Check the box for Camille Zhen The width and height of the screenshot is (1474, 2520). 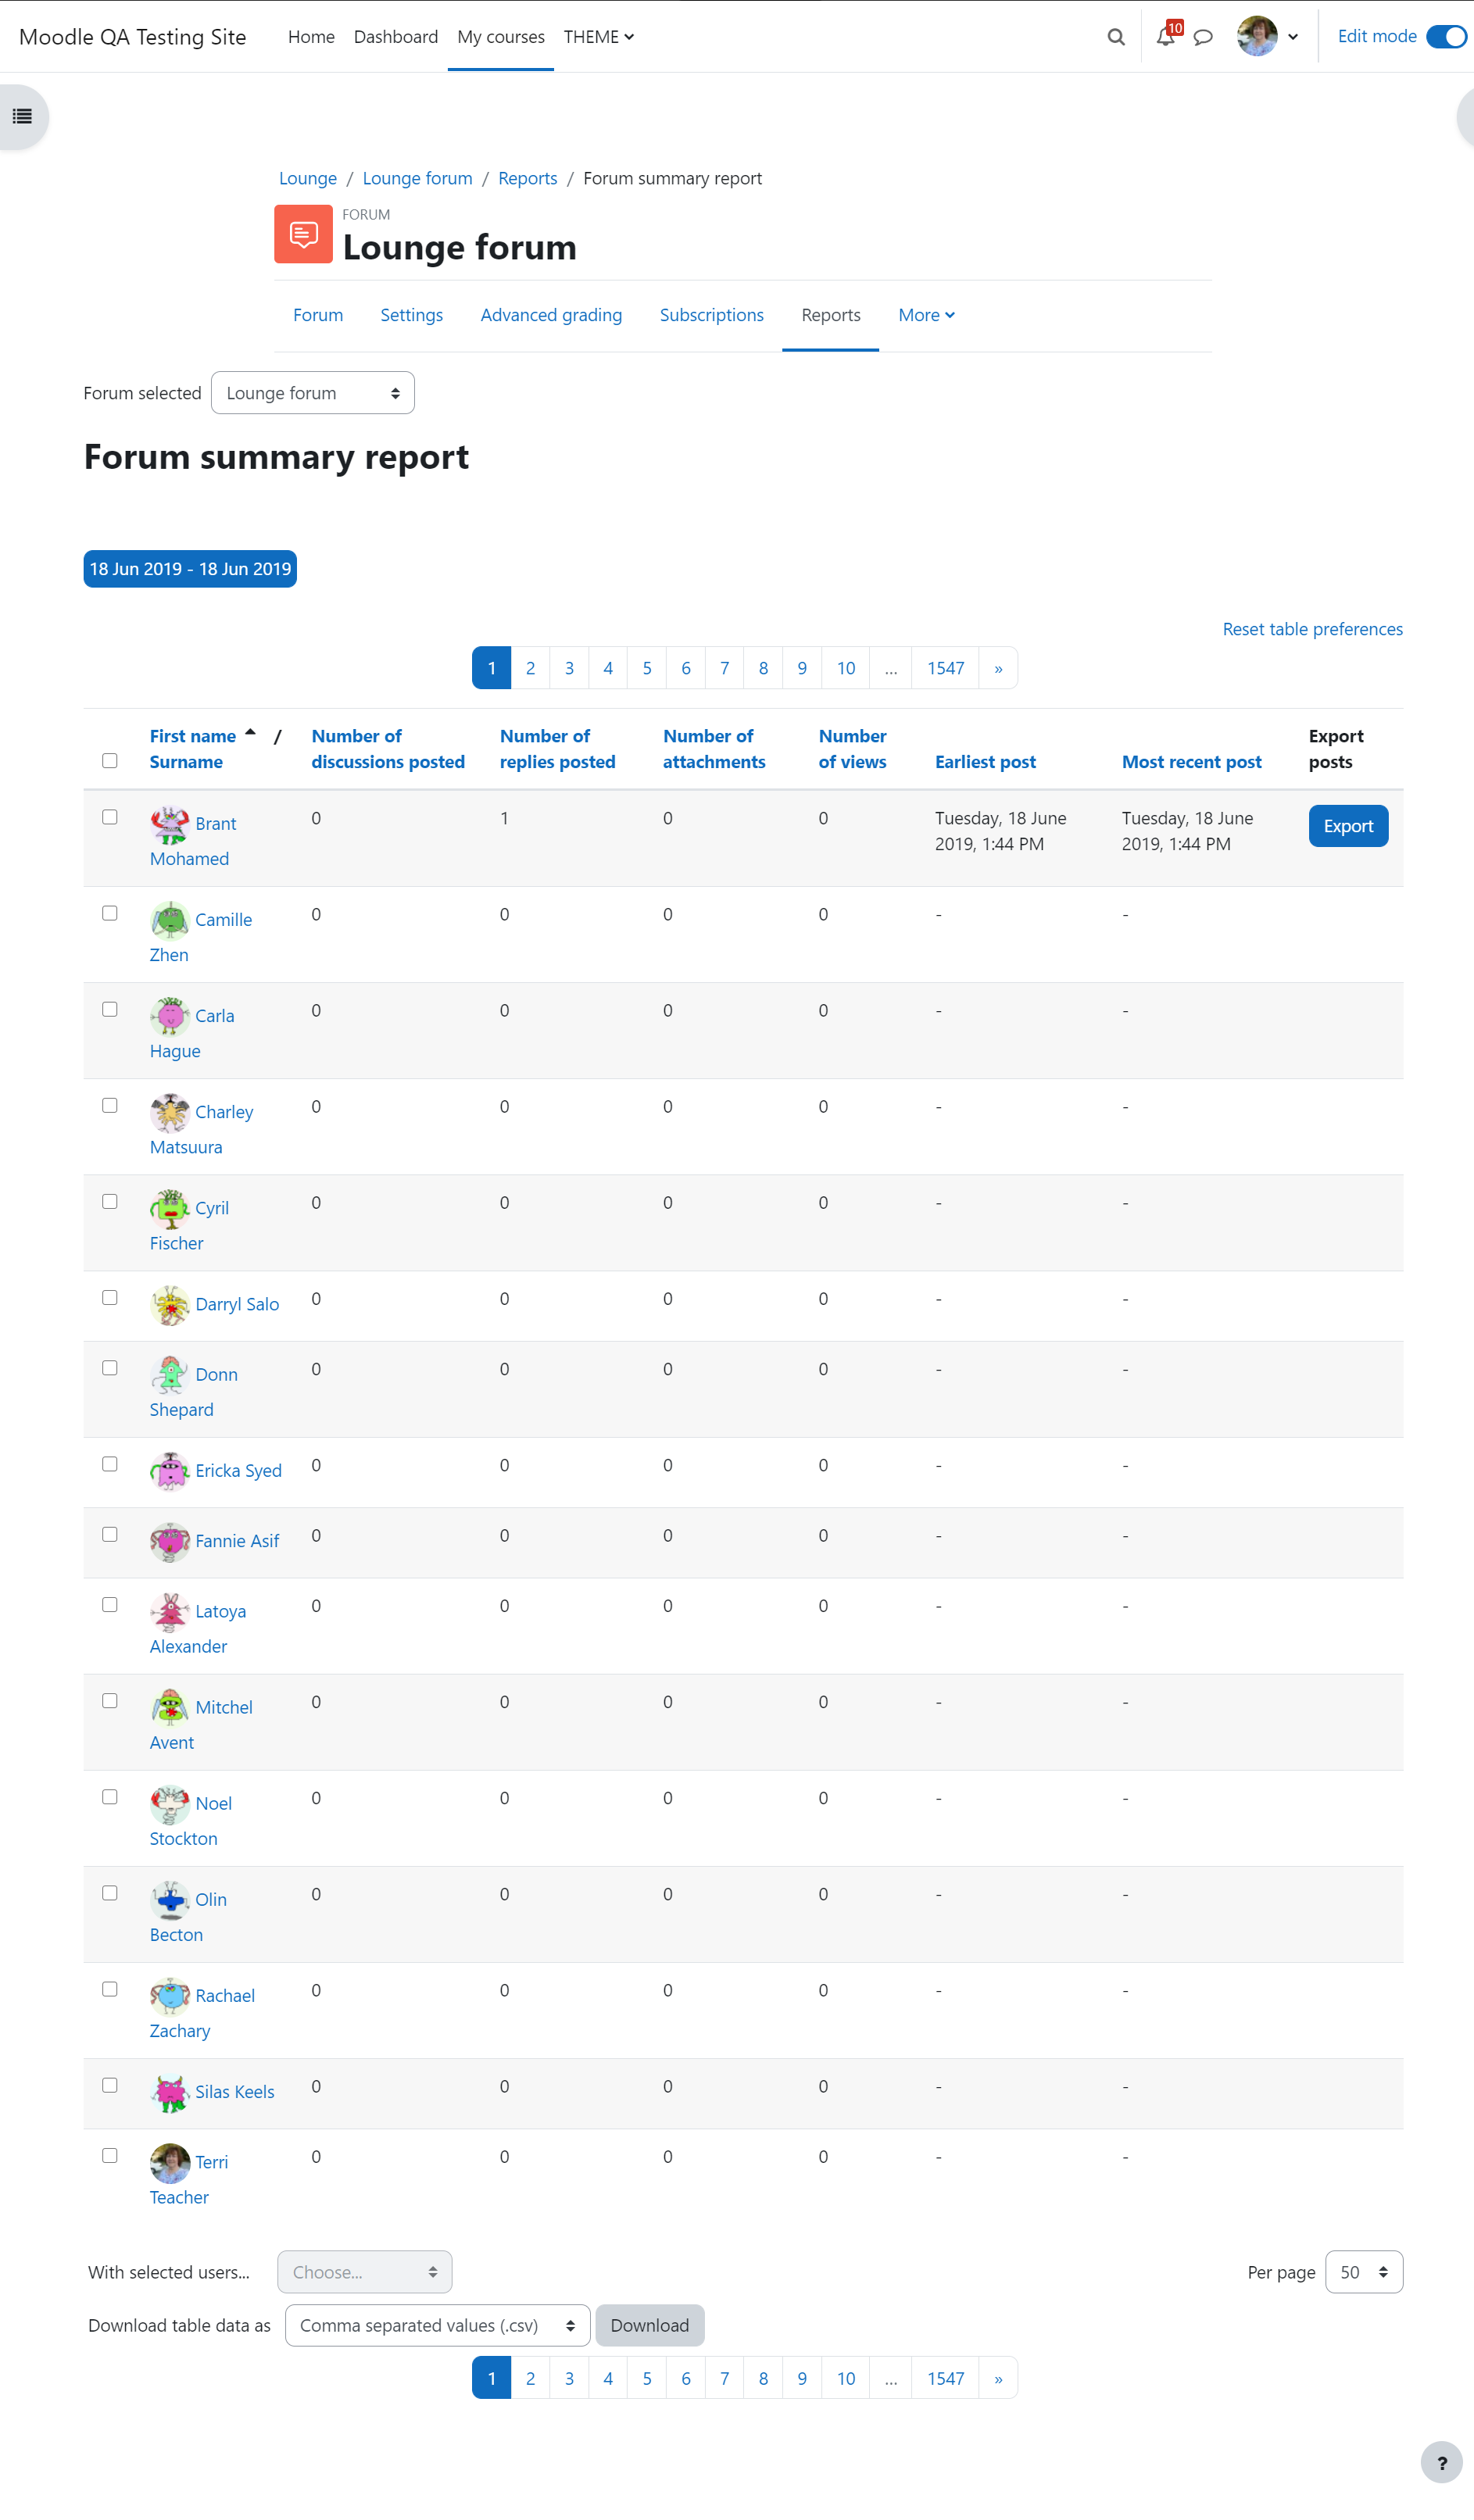(x=110, y=913)
